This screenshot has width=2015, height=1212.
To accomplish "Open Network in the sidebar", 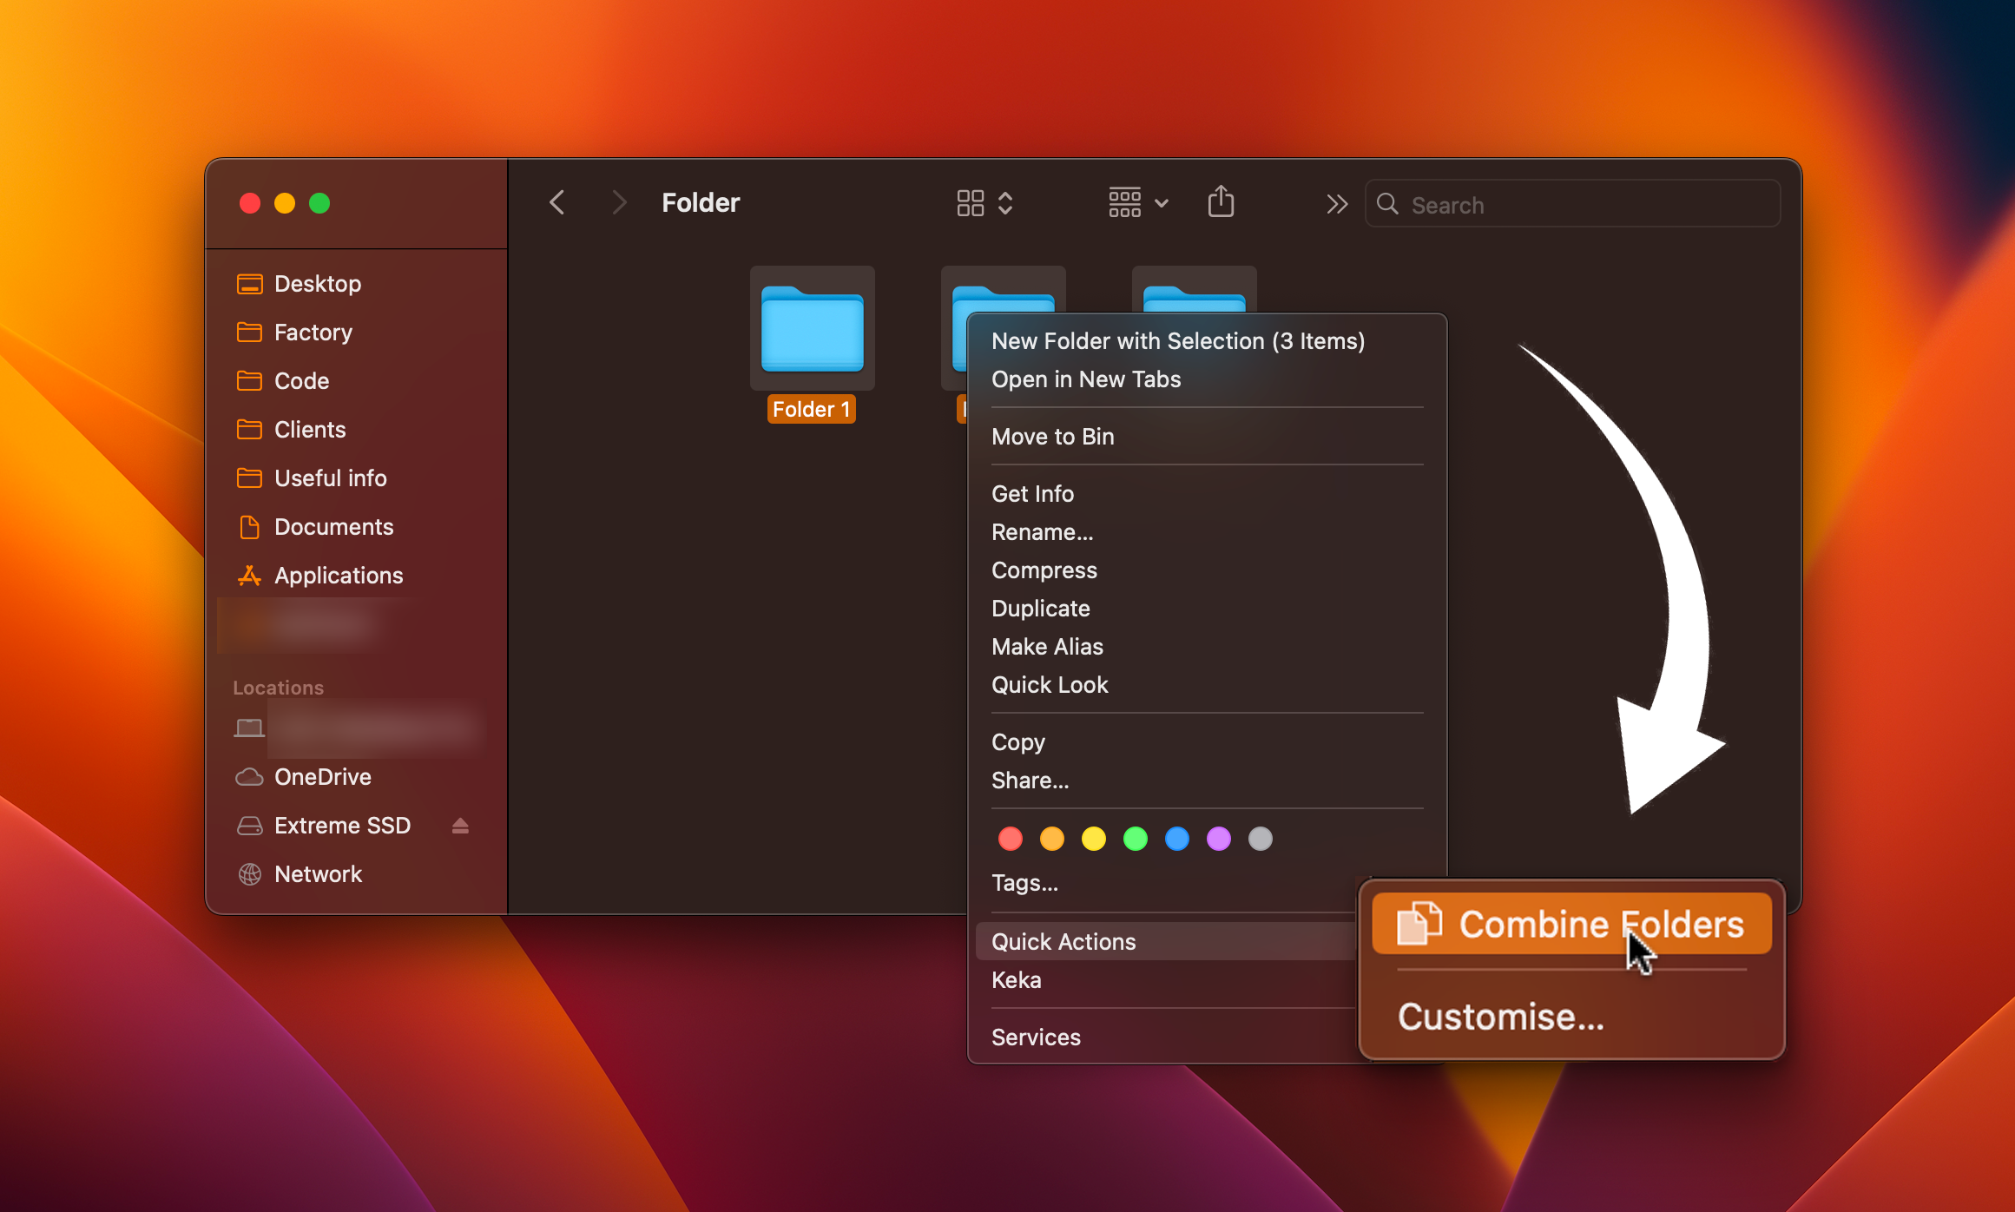I will pos(318,874).
